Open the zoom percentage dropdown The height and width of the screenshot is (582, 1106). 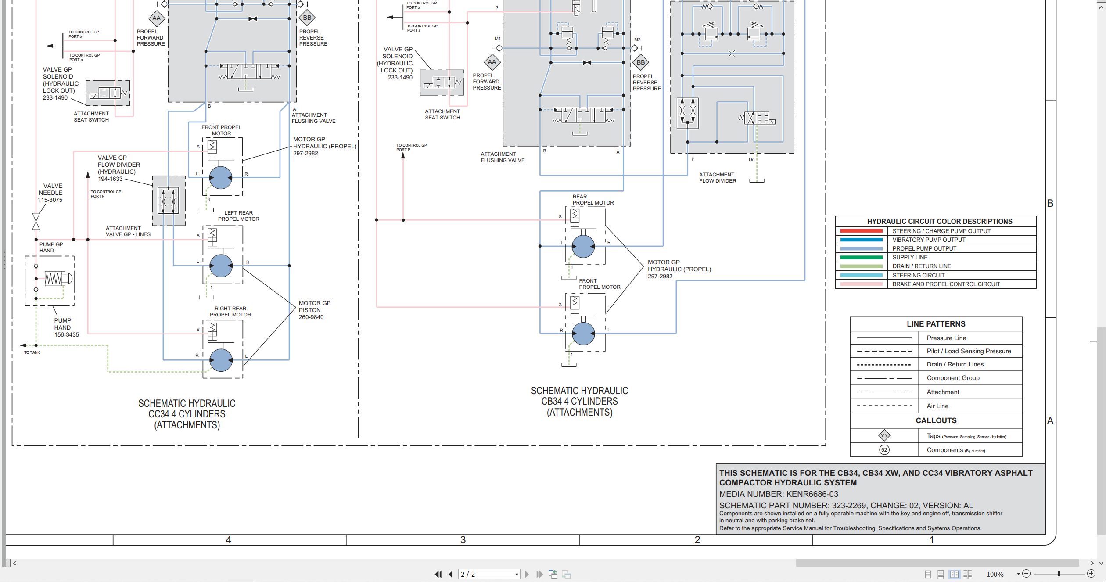point(1018,574)
